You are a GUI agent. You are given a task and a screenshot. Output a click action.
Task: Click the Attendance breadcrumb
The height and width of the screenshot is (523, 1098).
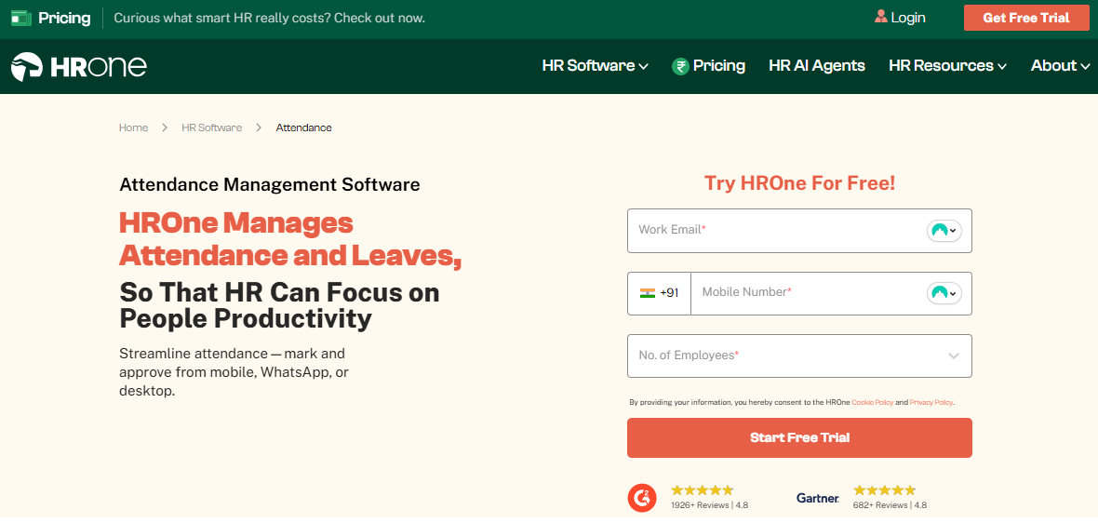click(x=304, y=127)
